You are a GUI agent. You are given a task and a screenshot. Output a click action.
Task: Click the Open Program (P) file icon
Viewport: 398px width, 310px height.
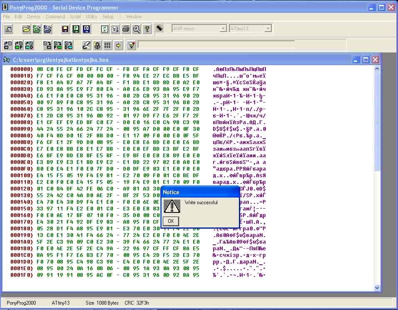click(37, 29)
